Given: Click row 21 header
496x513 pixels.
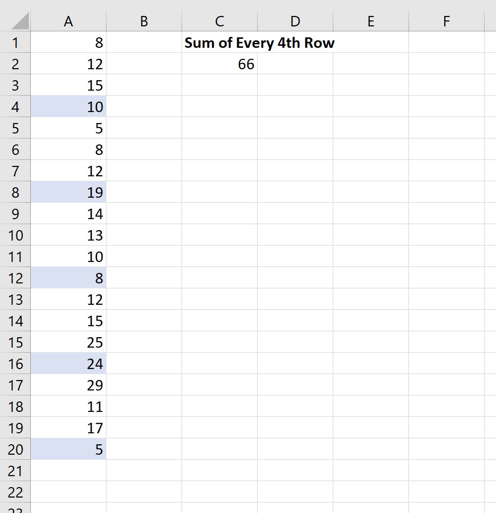Looking at the screenshot, I should coord(15,471).
